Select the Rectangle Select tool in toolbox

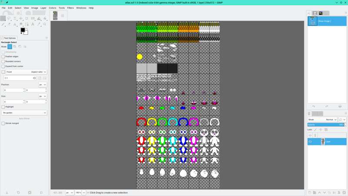tap(3, 19)
